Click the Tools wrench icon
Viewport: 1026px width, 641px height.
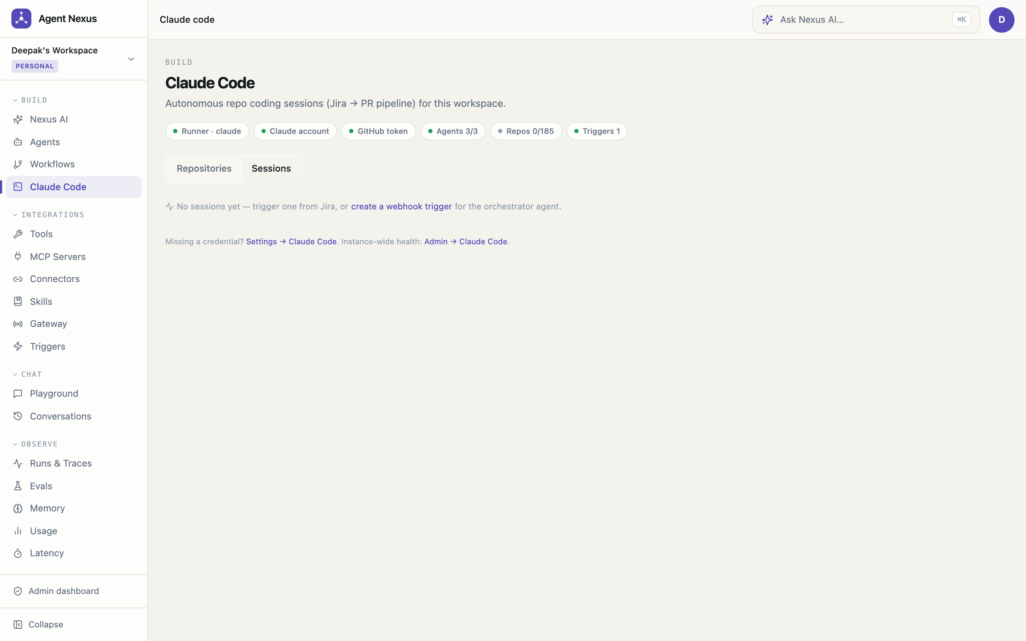click(x=18, y=234)
